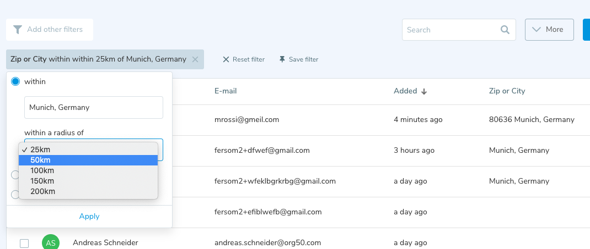This screenshot has height=249, width=590.
Task: Select the "within" radio button
Action: coord(15,81)
